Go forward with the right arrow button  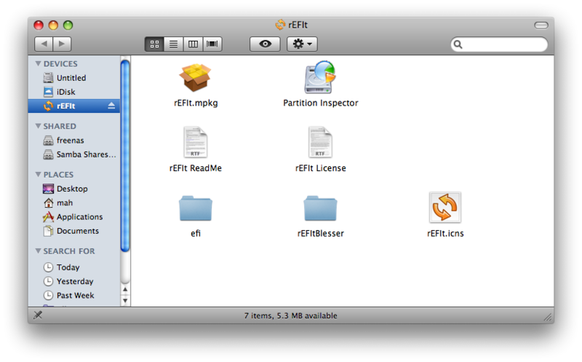[x=62, y=44]
